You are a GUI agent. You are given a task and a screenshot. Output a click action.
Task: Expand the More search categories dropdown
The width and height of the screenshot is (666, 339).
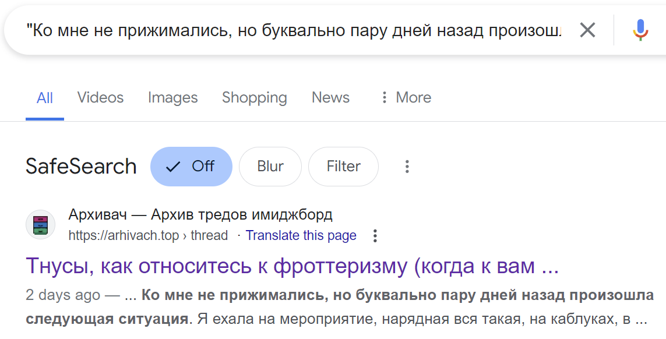point(406,97)
